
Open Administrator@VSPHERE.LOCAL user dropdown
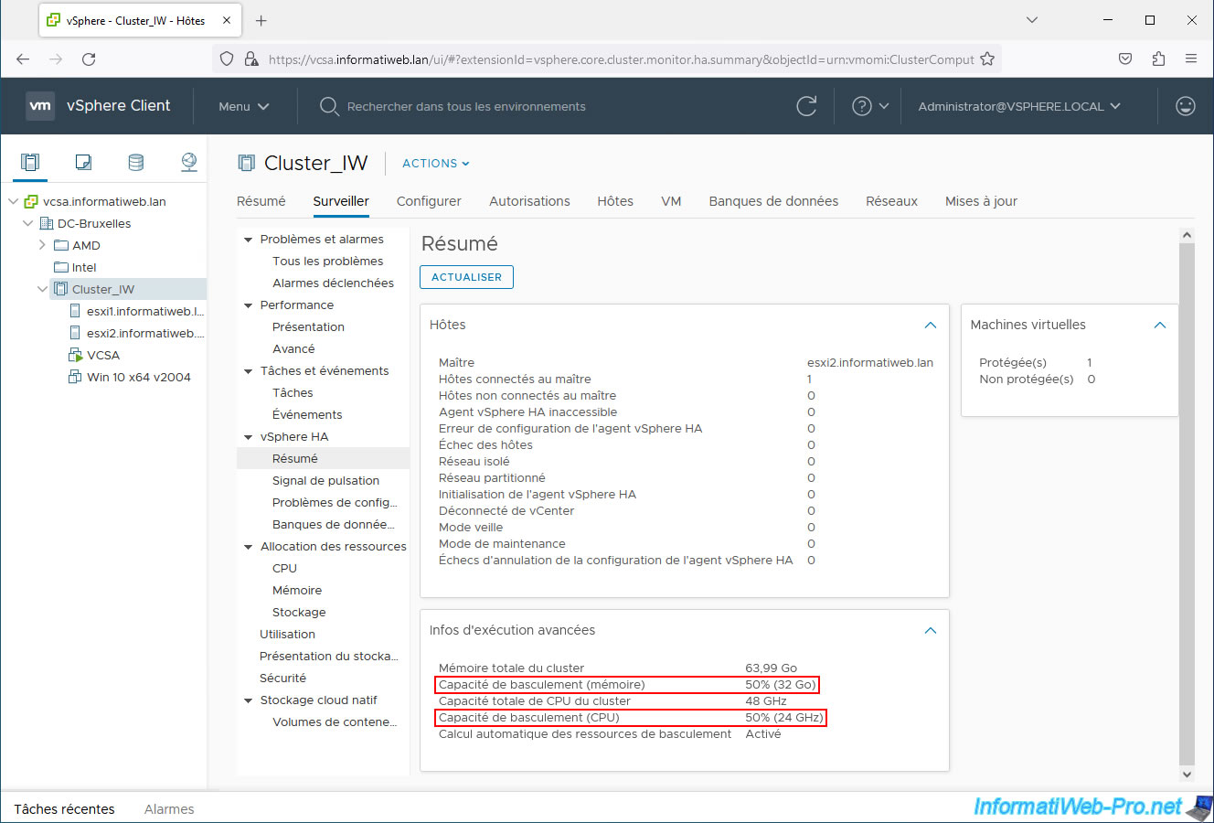click(1019, 106)
